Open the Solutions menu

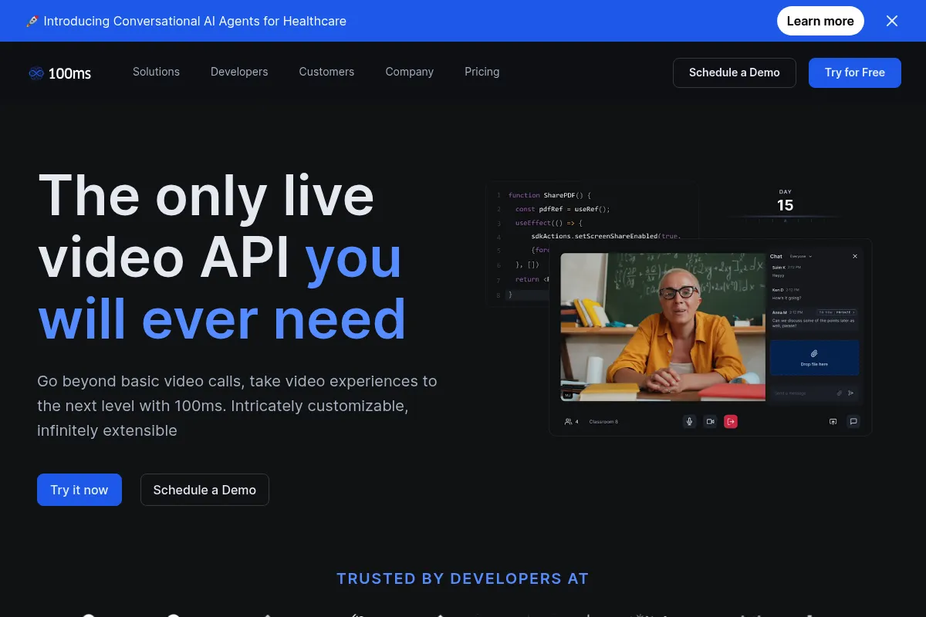[156, 72]
